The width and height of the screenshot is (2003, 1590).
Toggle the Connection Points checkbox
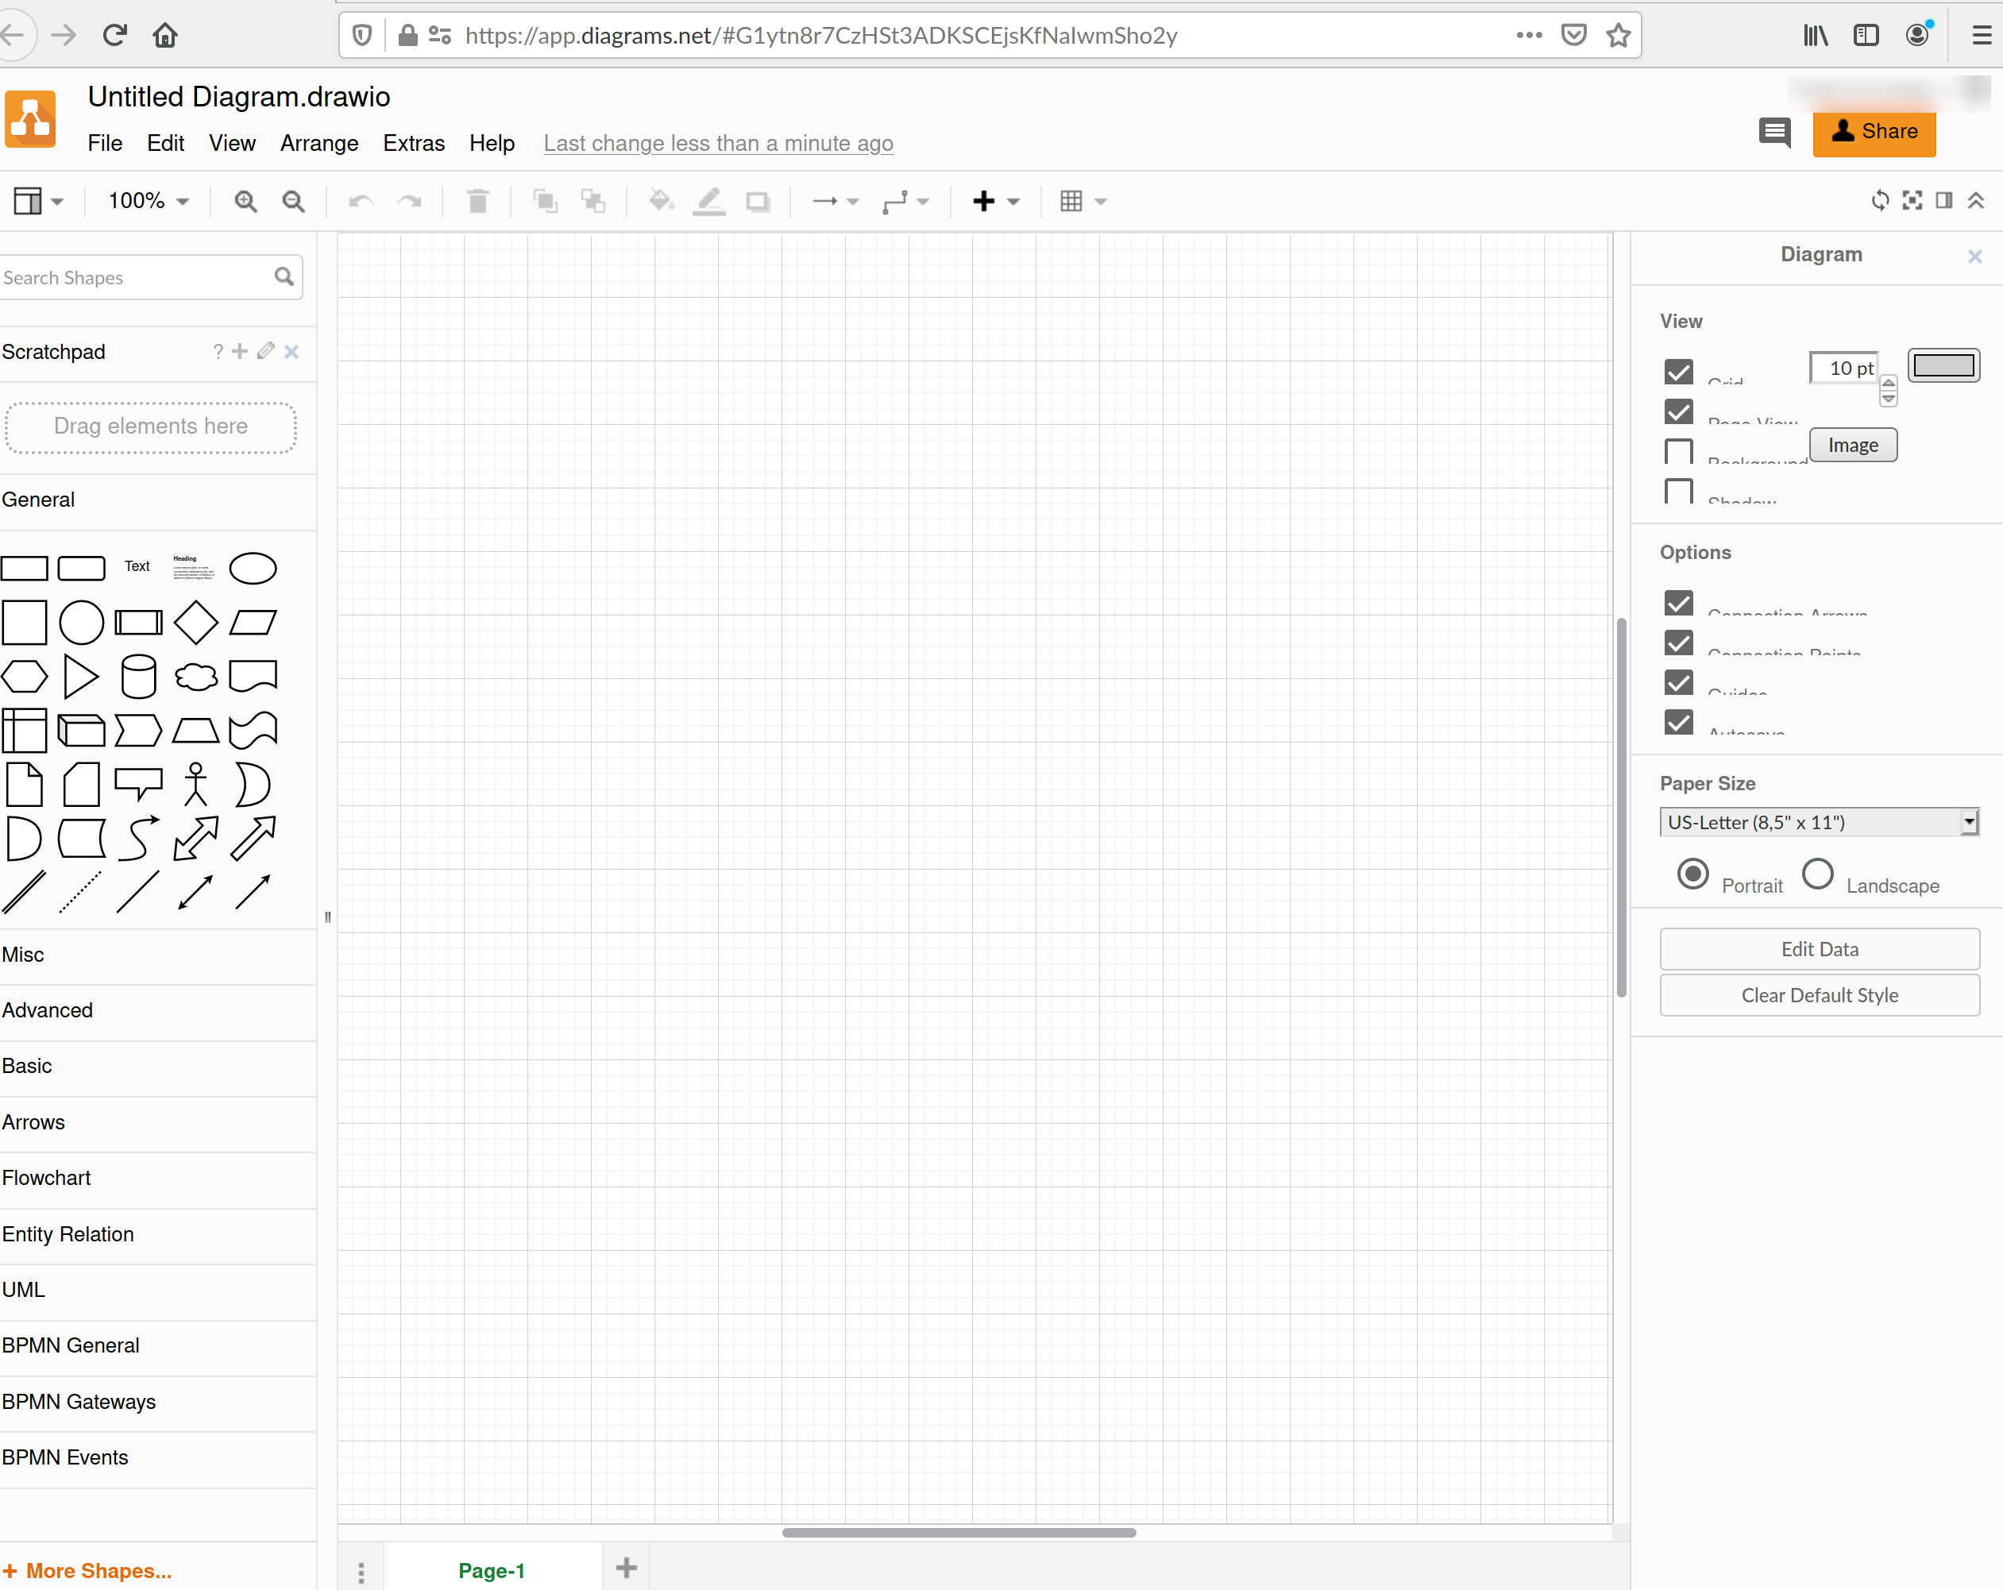tap(1679, 643)
